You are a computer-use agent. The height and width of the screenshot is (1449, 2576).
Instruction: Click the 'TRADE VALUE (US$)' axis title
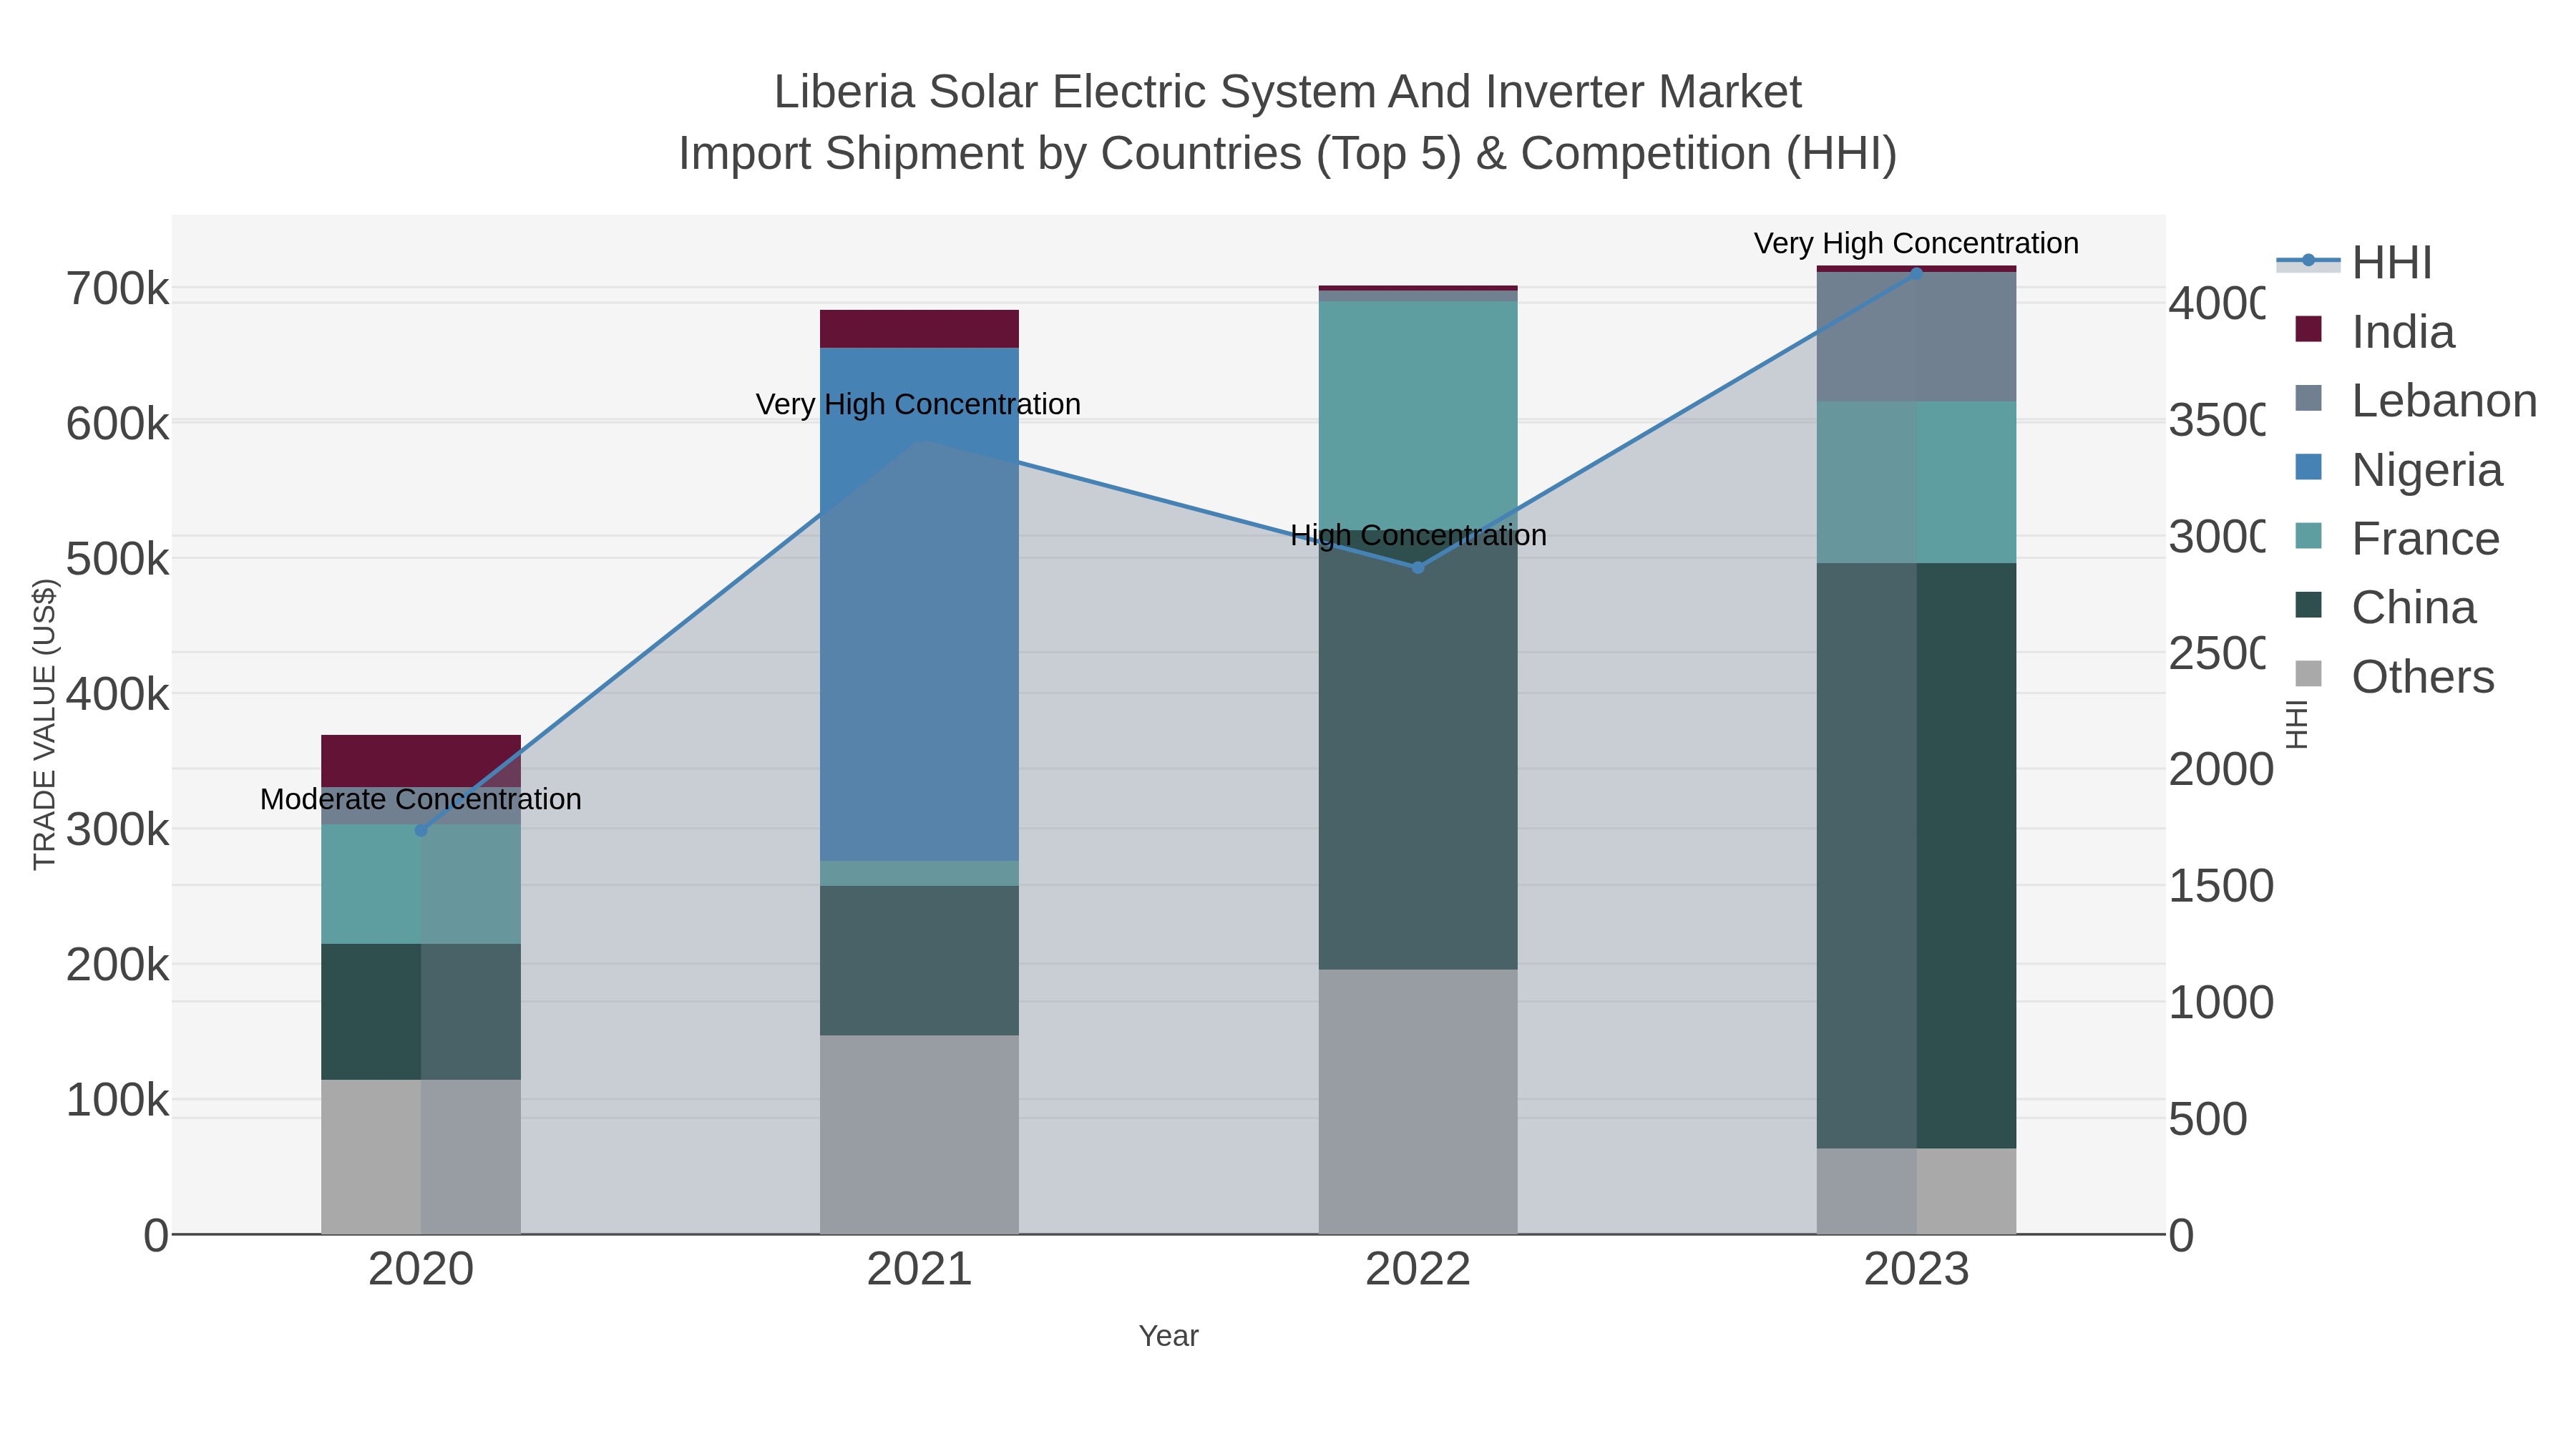tap(45, 724)
